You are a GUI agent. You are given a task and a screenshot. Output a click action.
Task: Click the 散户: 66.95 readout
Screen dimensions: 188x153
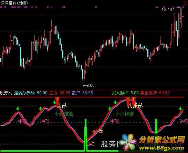[x=82, y=93]
